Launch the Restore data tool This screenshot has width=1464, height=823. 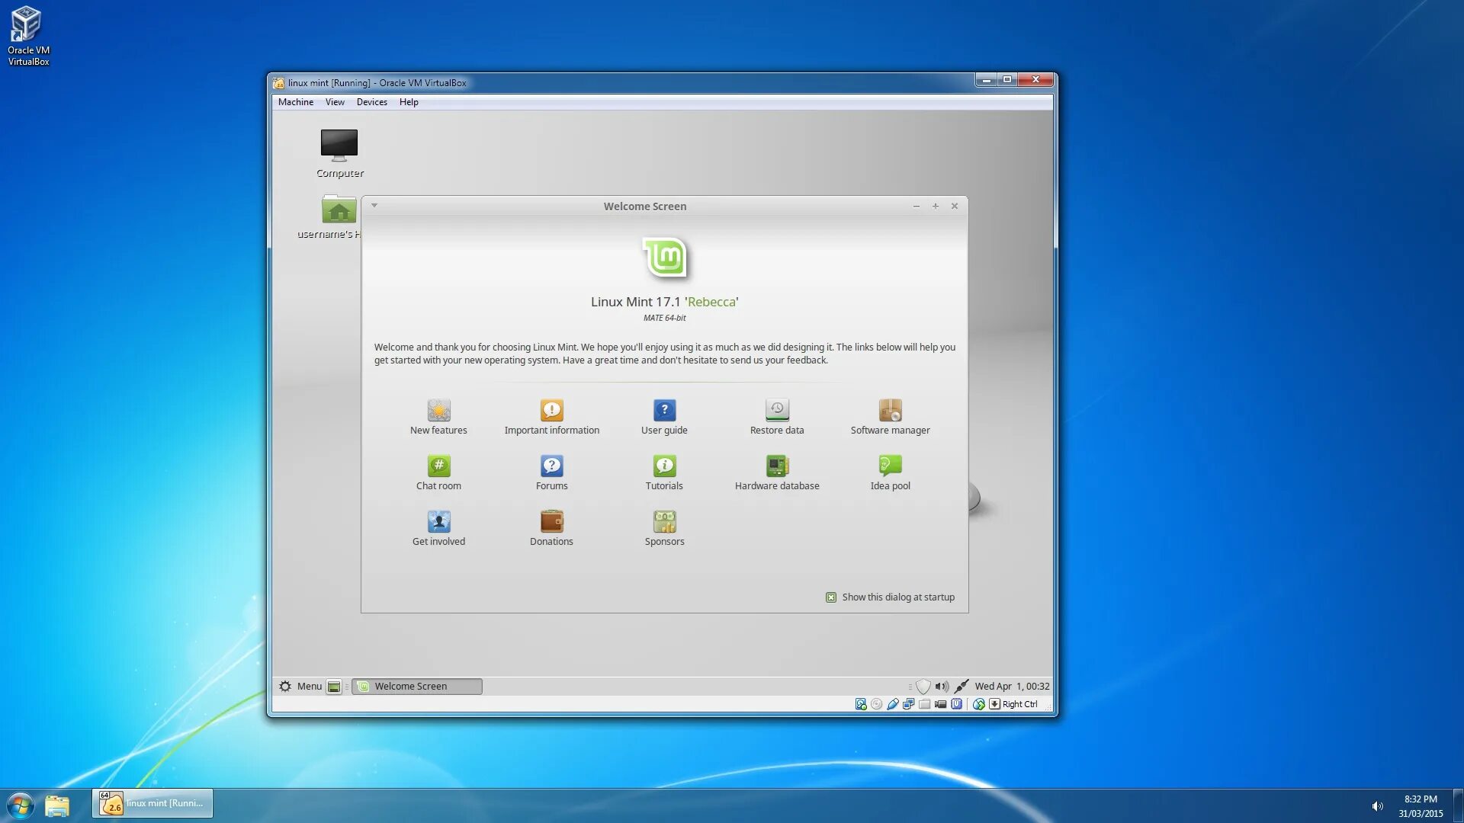pos(777,418)
